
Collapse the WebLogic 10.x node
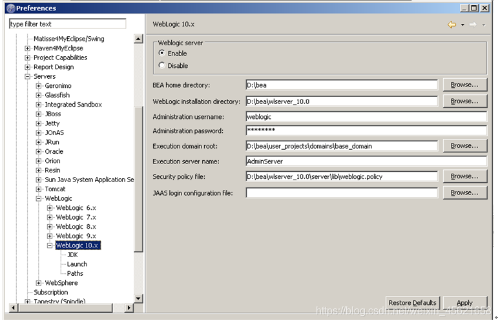pyautogui.click(x=50, y=245)
